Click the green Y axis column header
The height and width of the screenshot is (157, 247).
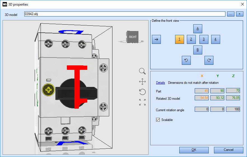pyautogui.click(x=218, y=76)
